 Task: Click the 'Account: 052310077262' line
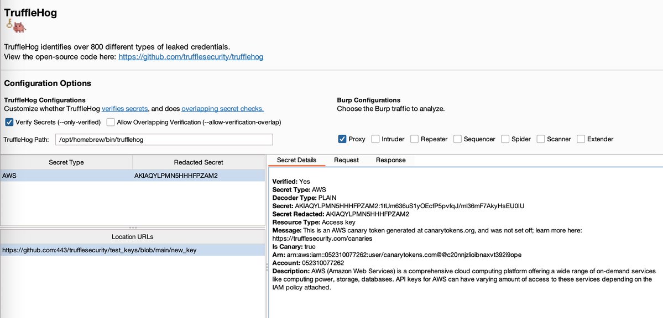(308, 263)
